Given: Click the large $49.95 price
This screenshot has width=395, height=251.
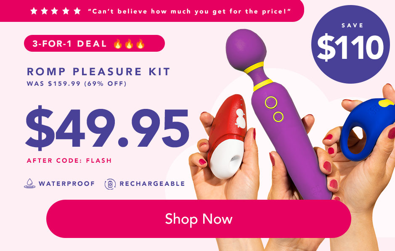Looking at the screenshot, I should coord(107,128).
